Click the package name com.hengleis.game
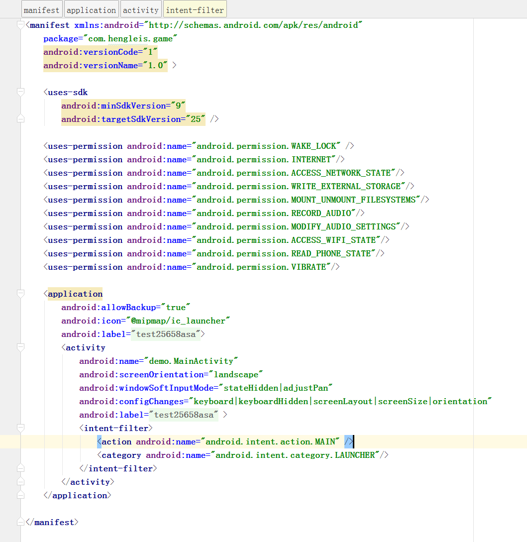Viewport: 527px width, 542px height. (132, 38)
